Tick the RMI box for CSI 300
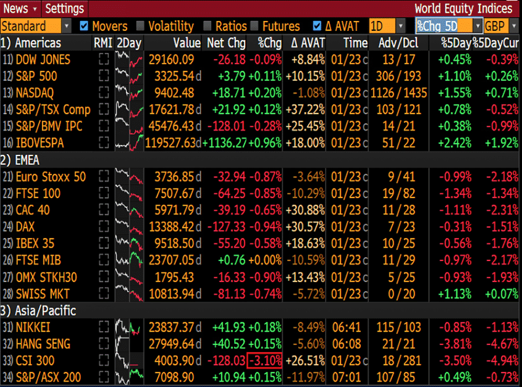The width and height of the screenshot is (522, 387). coord(104,360)
